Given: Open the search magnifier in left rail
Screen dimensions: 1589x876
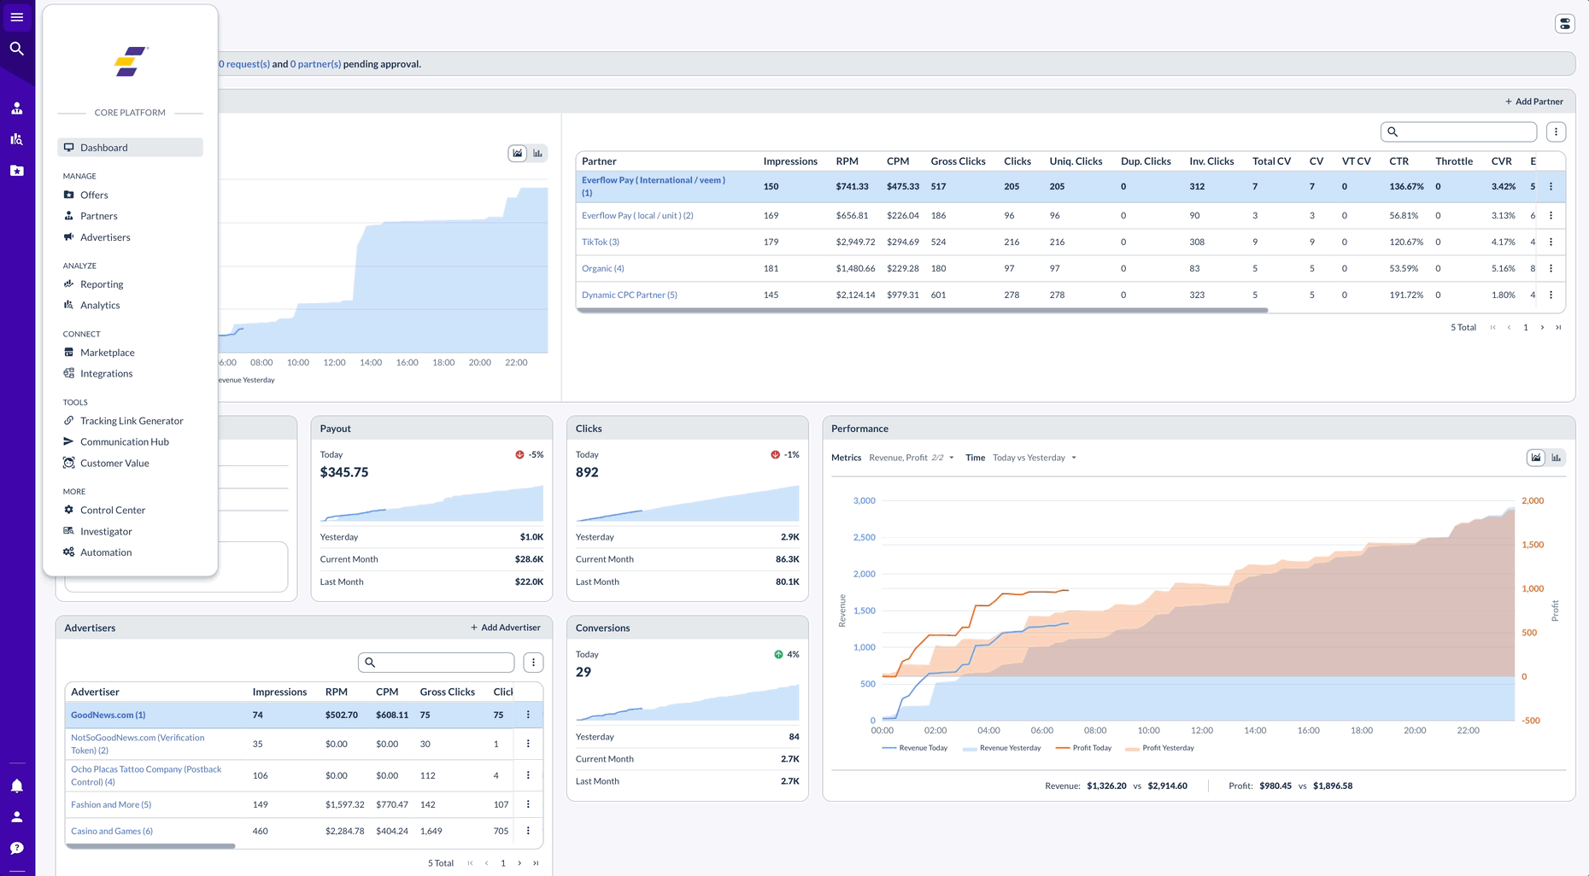Looking at the screenshot, I should click(x=17, y=49).
